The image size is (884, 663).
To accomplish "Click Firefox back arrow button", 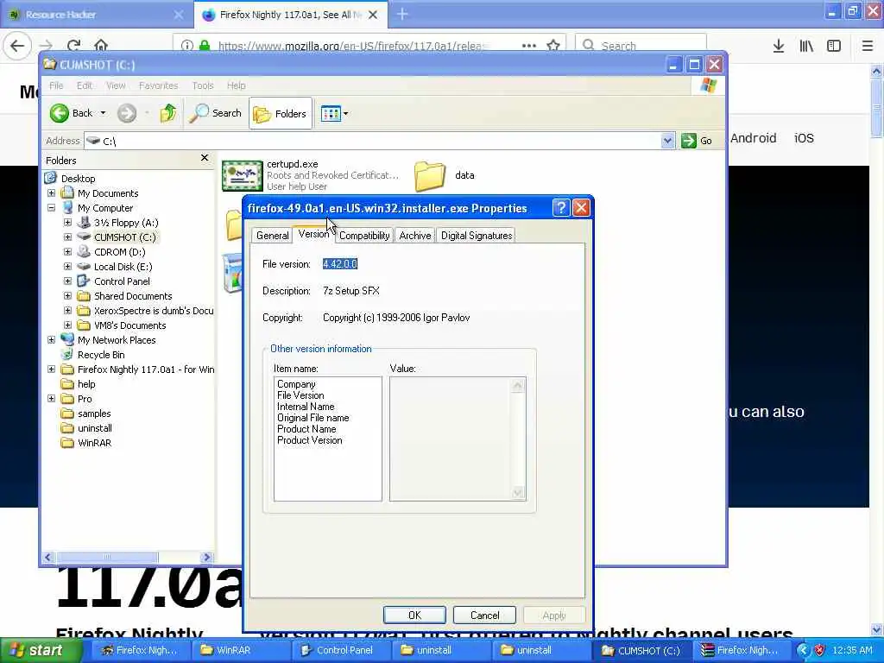I will [17, 45].
